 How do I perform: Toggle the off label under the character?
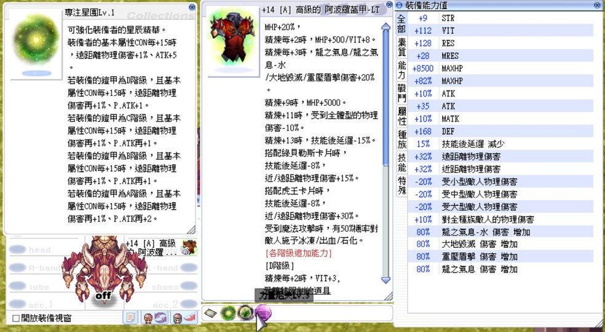(102, 296)
